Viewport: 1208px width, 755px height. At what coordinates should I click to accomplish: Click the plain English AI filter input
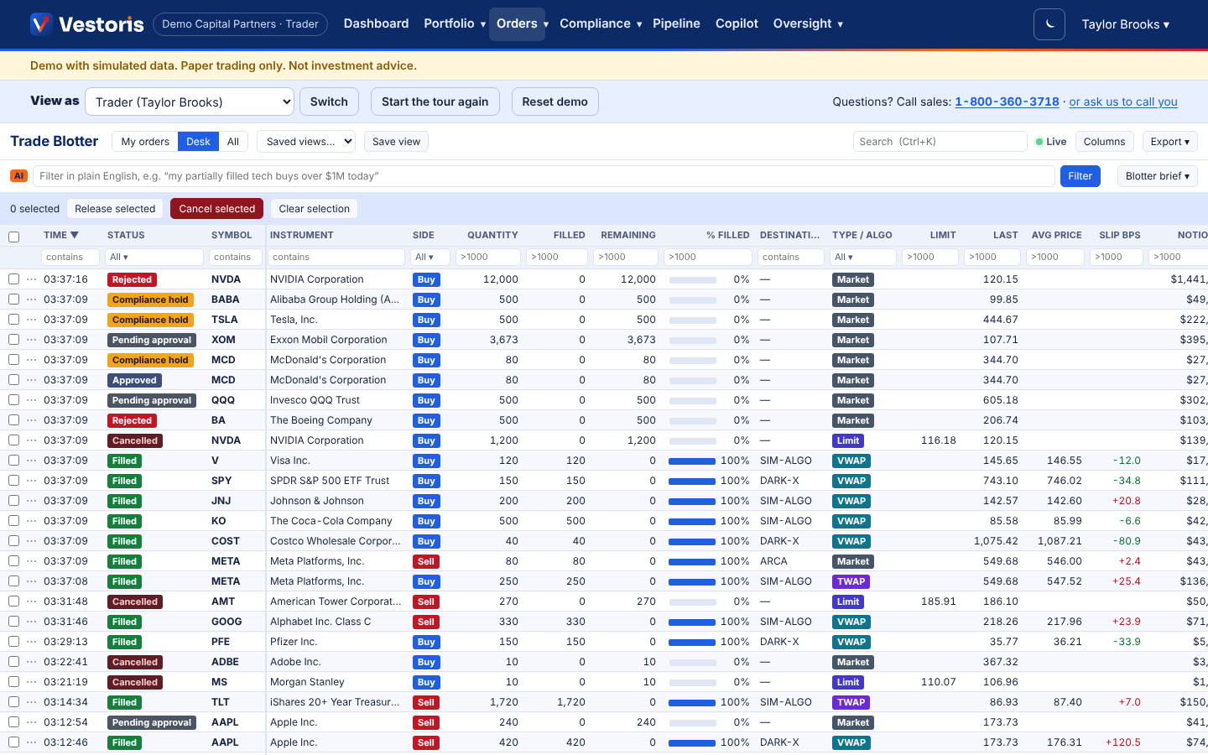(x=544, y=176)
